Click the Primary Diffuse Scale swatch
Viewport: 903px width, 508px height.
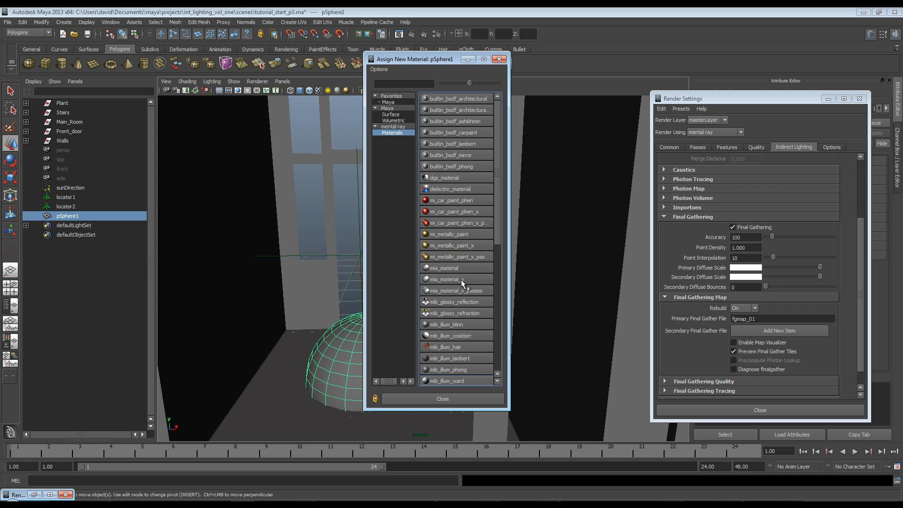pyautogui.click(x=745, y=268)
